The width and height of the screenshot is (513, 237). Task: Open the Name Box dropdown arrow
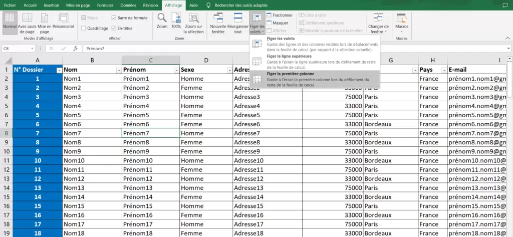click(x=33, y=49)
